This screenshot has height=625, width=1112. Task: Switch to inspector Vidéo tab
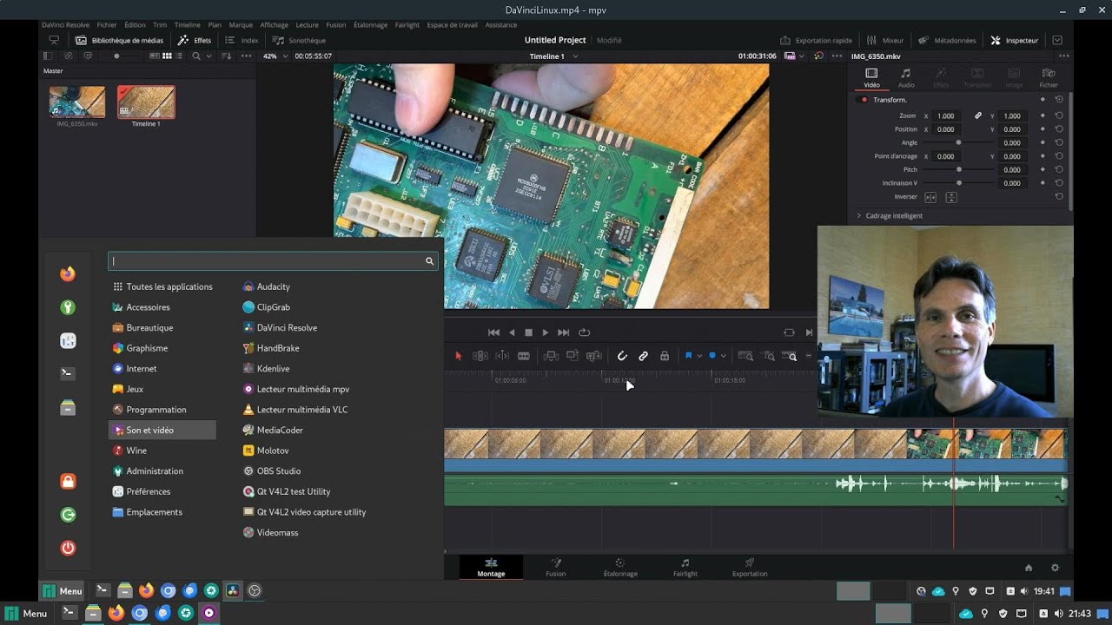[x=871, y=78]
